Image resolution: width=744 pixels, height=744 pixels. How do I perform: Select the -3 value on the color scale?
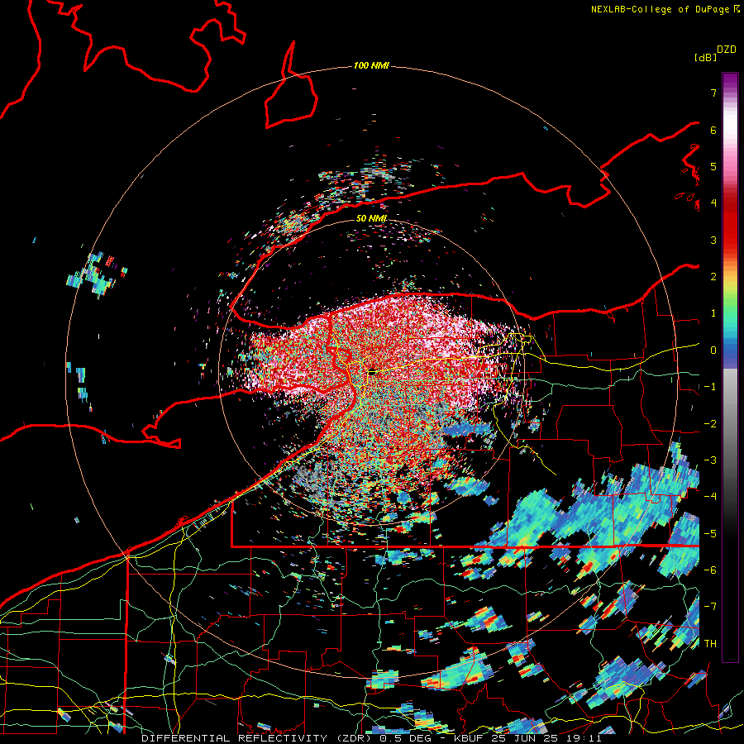(710, 460)
